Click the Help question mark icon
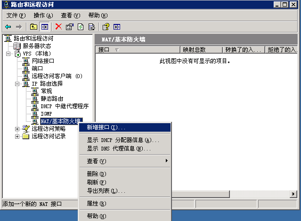The image size is (301, 221). click(x=106, y=27)
